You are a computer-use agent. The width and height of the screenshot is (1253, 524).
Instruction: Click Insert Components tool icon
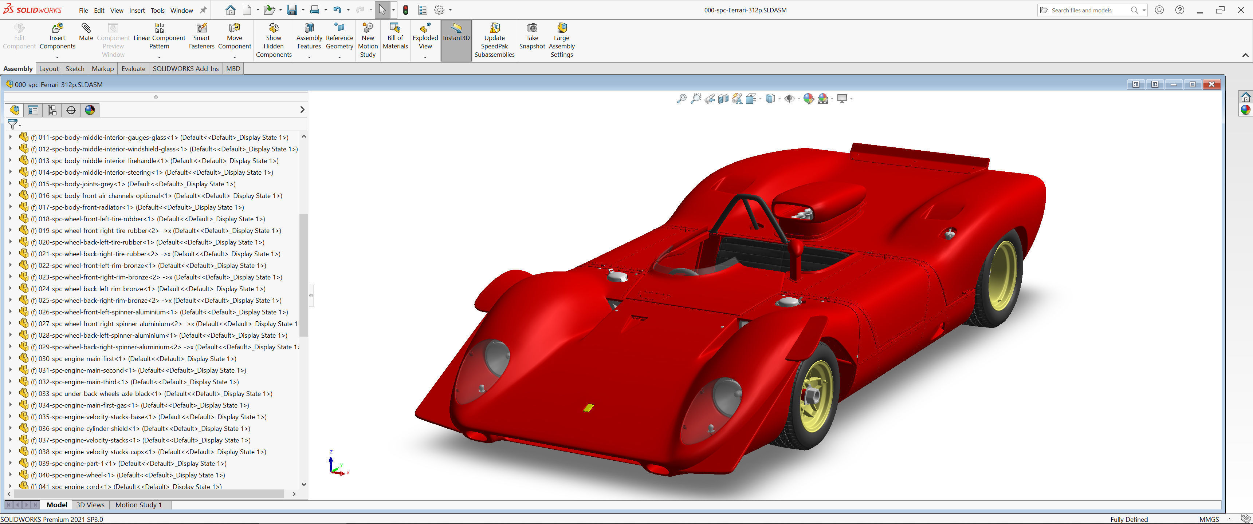pos(58,28)
